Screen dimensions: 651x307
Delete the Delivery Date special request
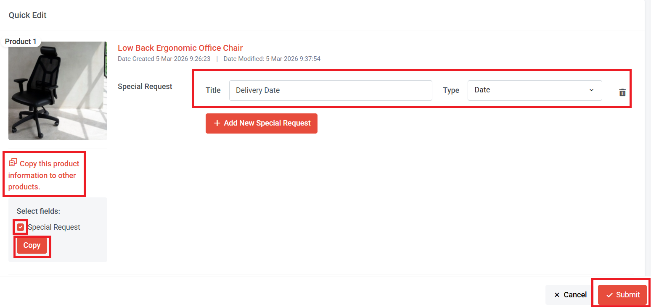tap(622, 92)
